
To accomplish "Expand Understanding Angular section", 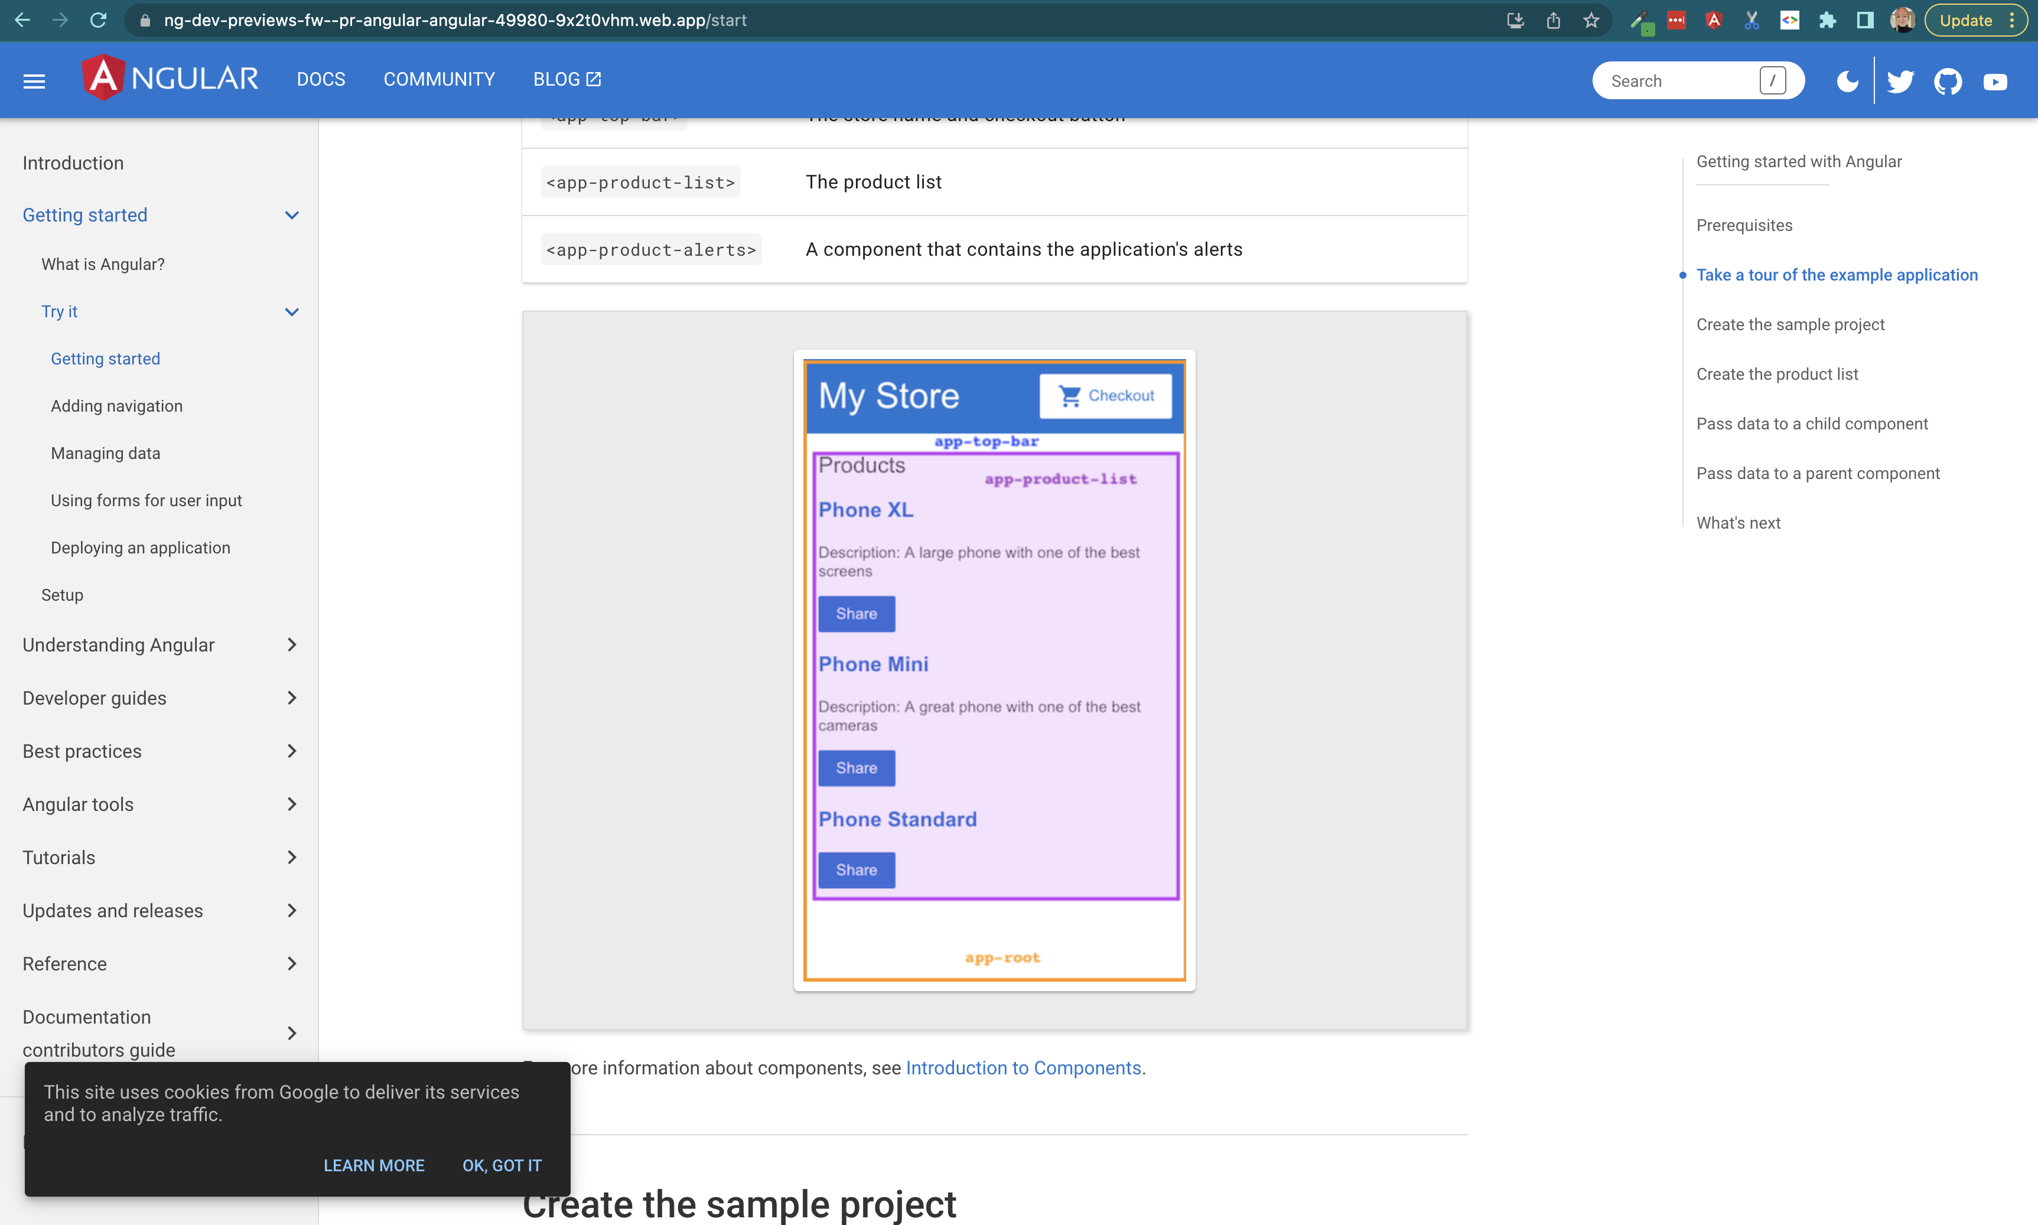I will (291, 645).
